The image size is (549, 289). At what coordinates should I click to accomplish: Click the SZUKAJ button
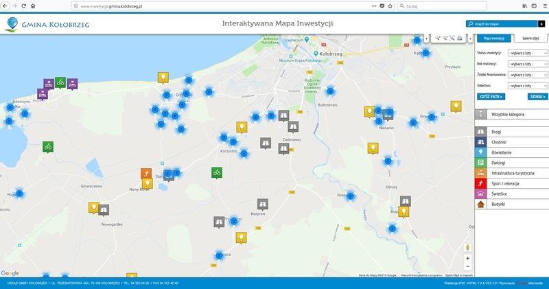pos(538,96)
